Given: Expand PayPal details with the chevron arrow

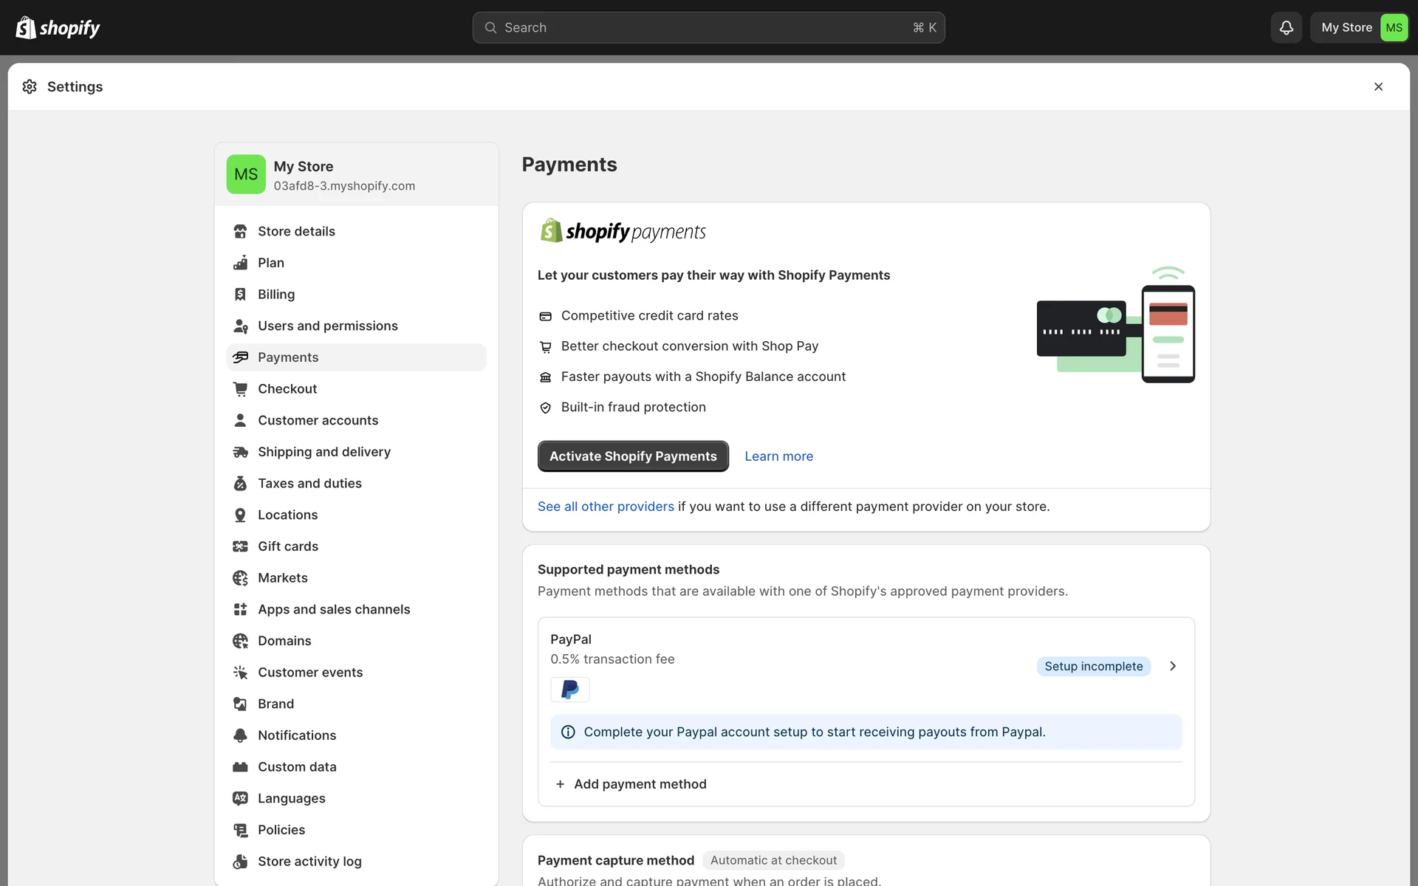Looking at the screenshot, I should point(1173,666).
